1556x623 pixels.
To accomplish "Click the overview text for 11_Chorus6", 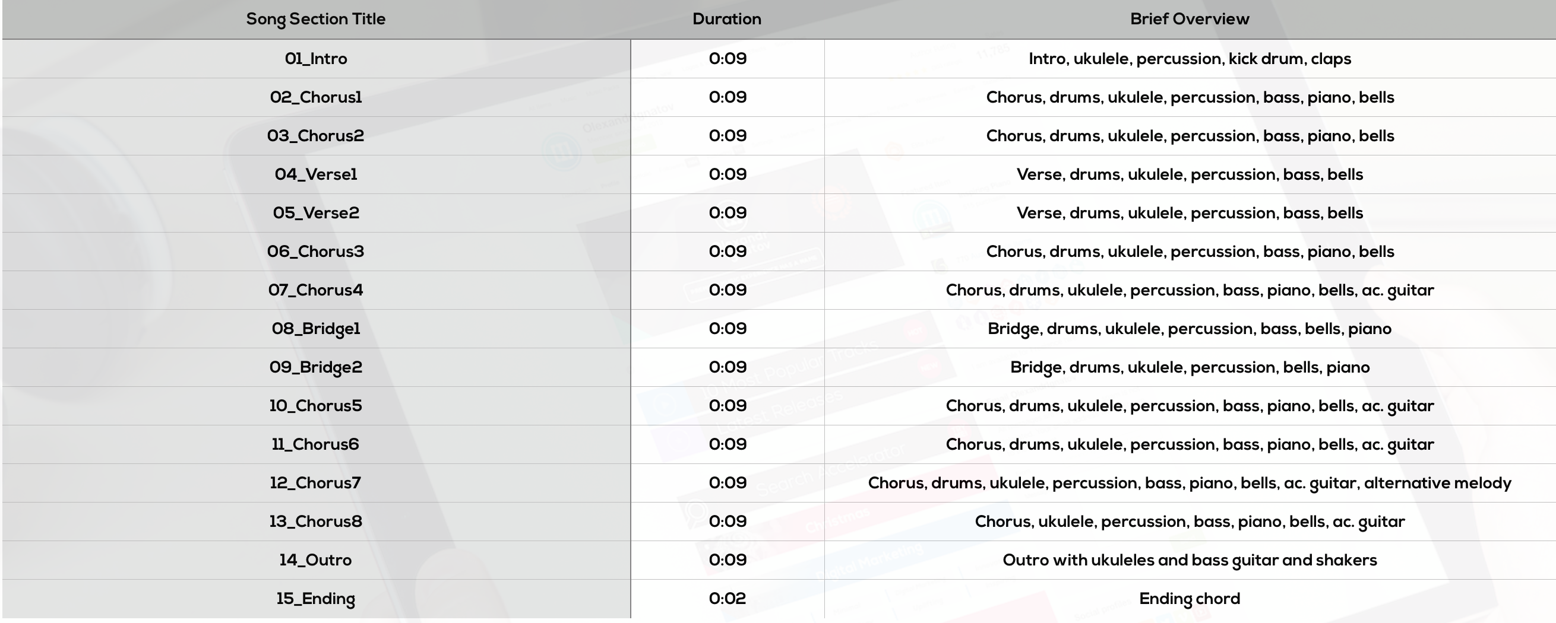I will click(1190, 445).
